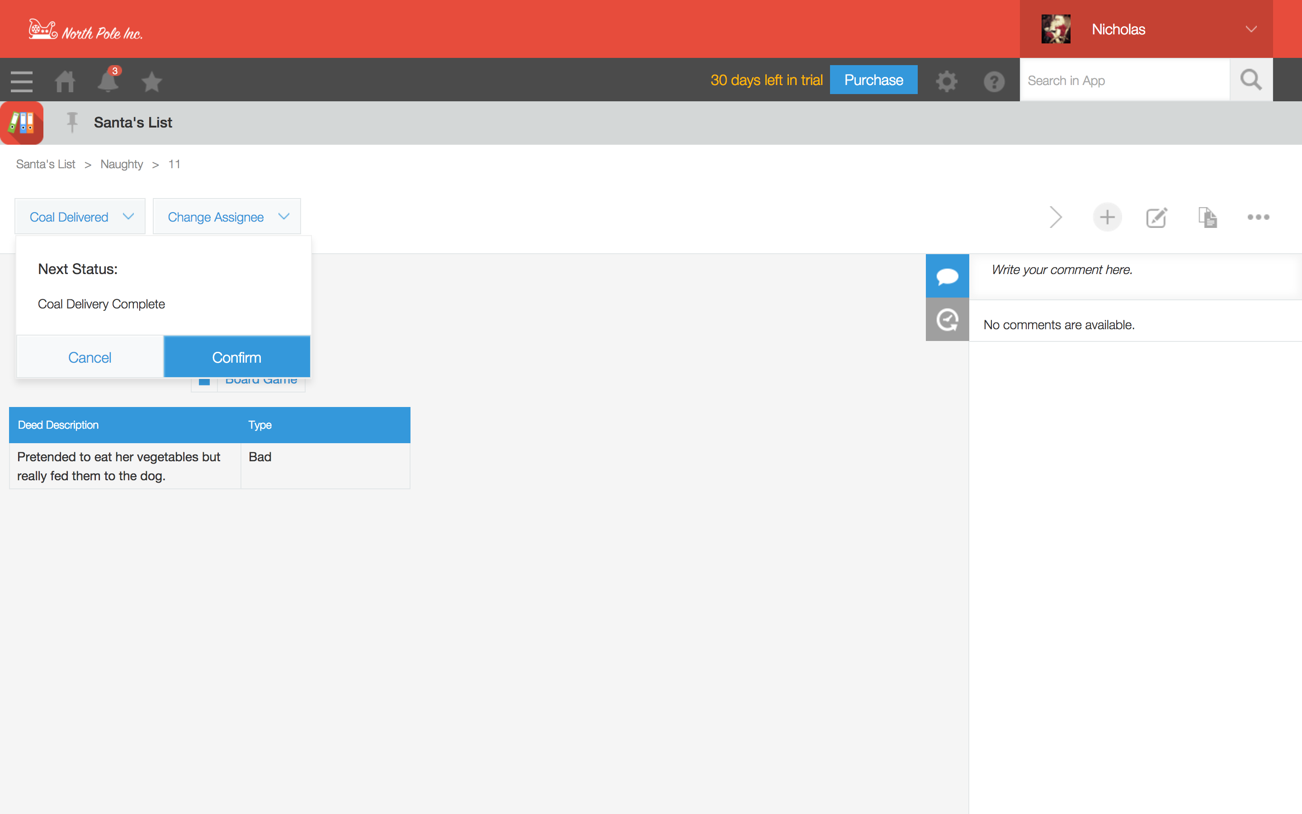Viewport: 1302px width, 814px height.
Task: Click the Santa's List app title
Action: pos(133,122)
